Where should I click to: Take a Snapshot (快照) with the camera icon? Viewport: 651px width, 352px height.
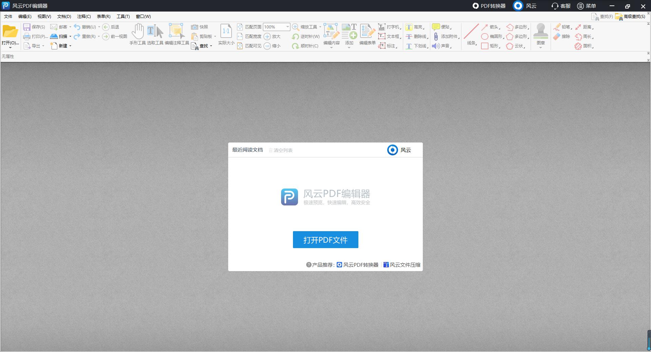tap(194, 27)
